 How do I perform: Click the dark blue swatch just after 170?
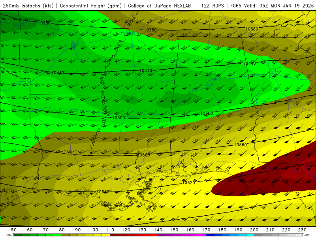[x=210, y=235]
